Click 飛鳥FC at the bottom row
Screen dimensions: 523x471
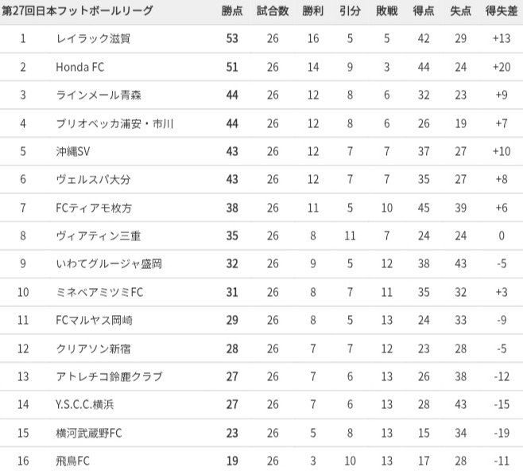click(73, 461)
